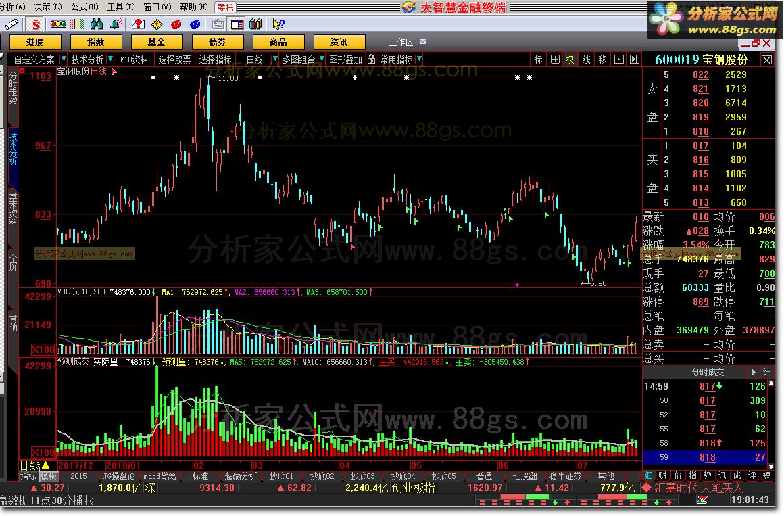
Task: Select the 七股翻 indicator tab
Action: (525, 476)
